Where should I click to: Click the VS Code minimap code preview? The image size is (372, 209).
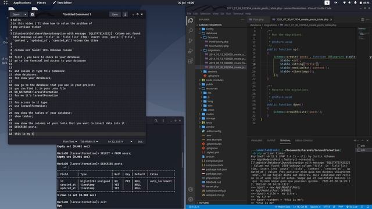[362, 34]
